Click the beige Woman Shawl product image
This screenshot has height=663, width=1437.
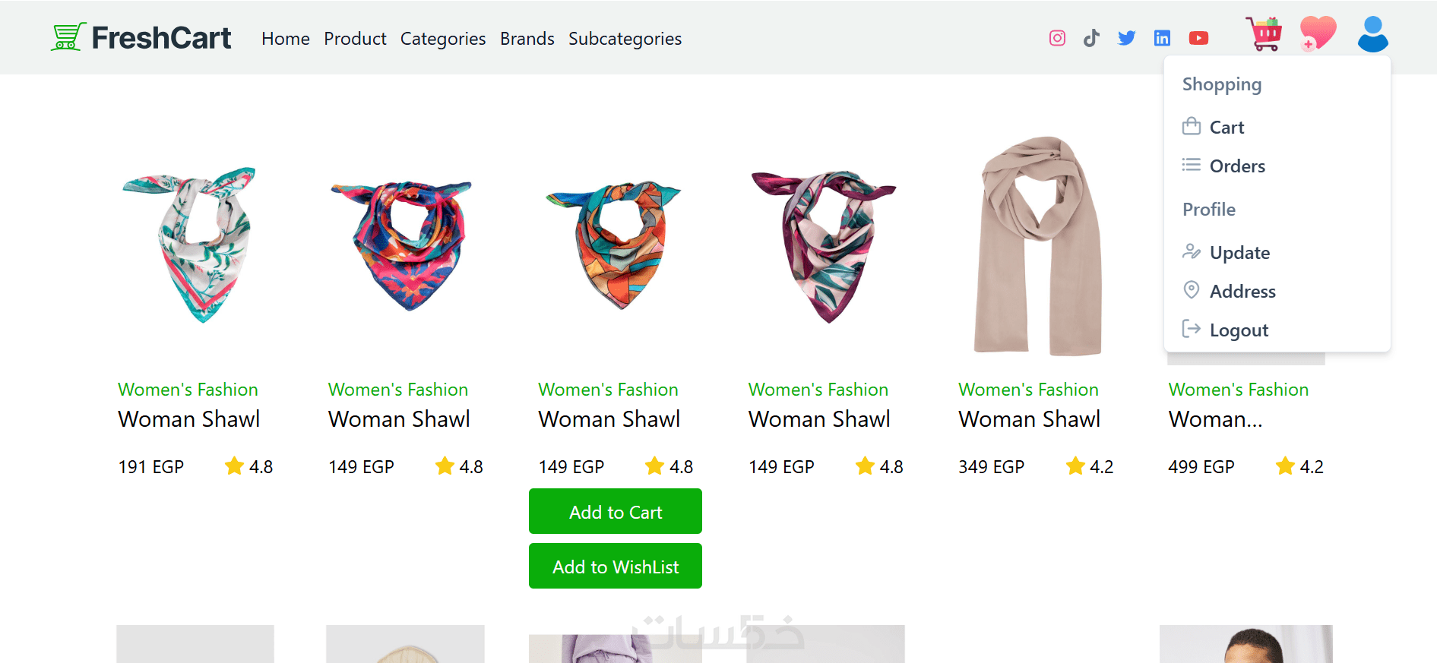(x=1037, y=246)
